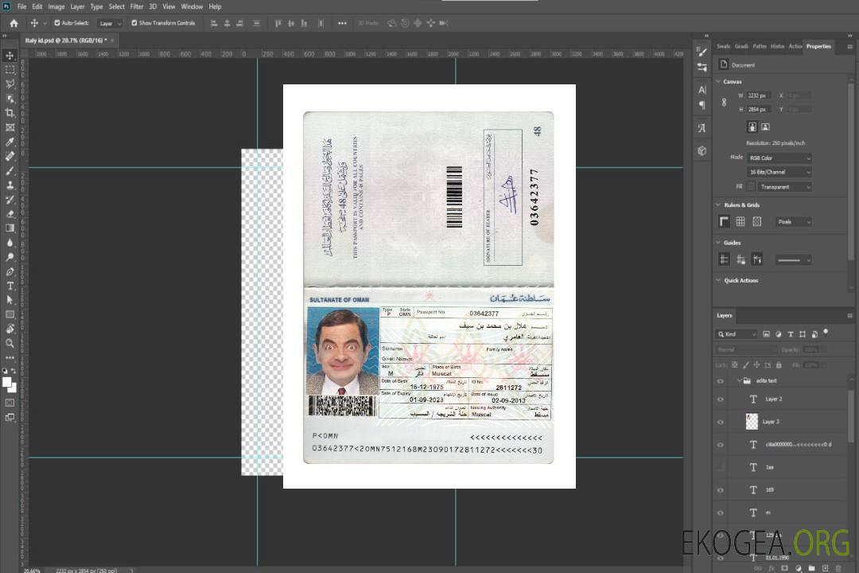Collapse the 'edita text' layer group
Viewport: 859px width, 573px height.
(739, 380)
